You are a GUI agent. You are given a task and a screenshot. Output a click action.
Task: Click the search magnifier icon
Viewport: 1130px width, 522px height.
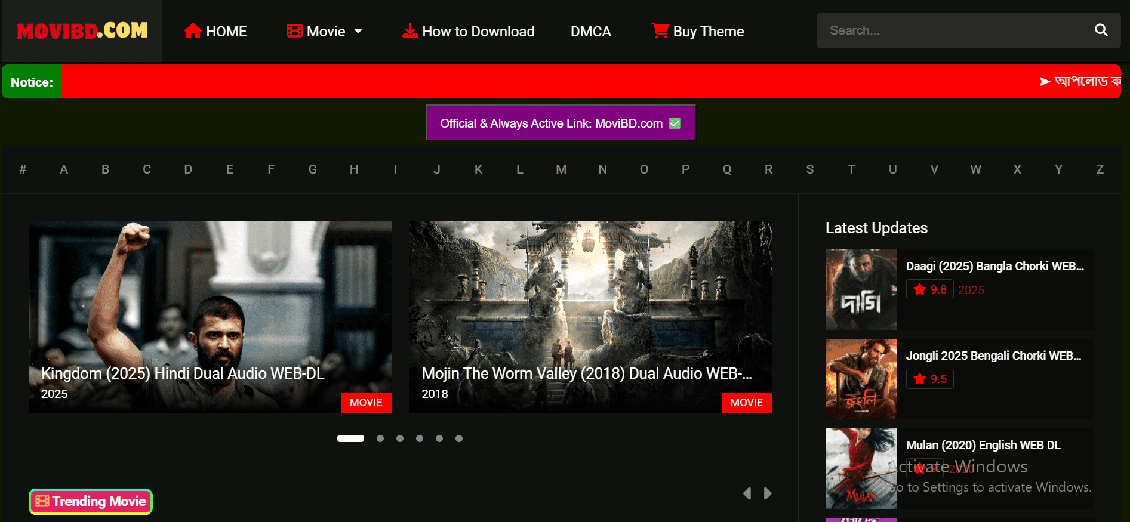[x=1101, y=30]
